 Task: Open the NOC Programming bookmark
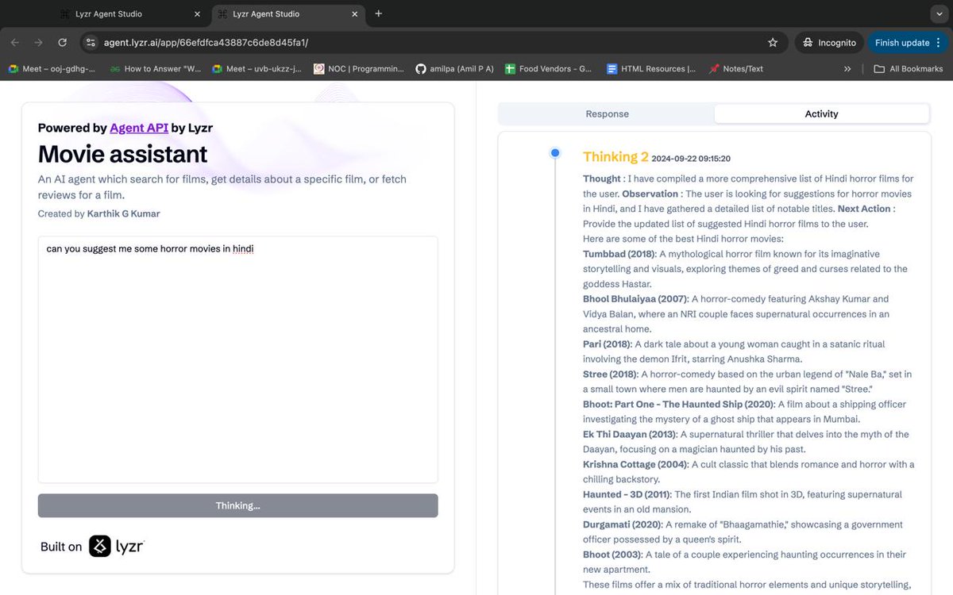coord(359,69)
